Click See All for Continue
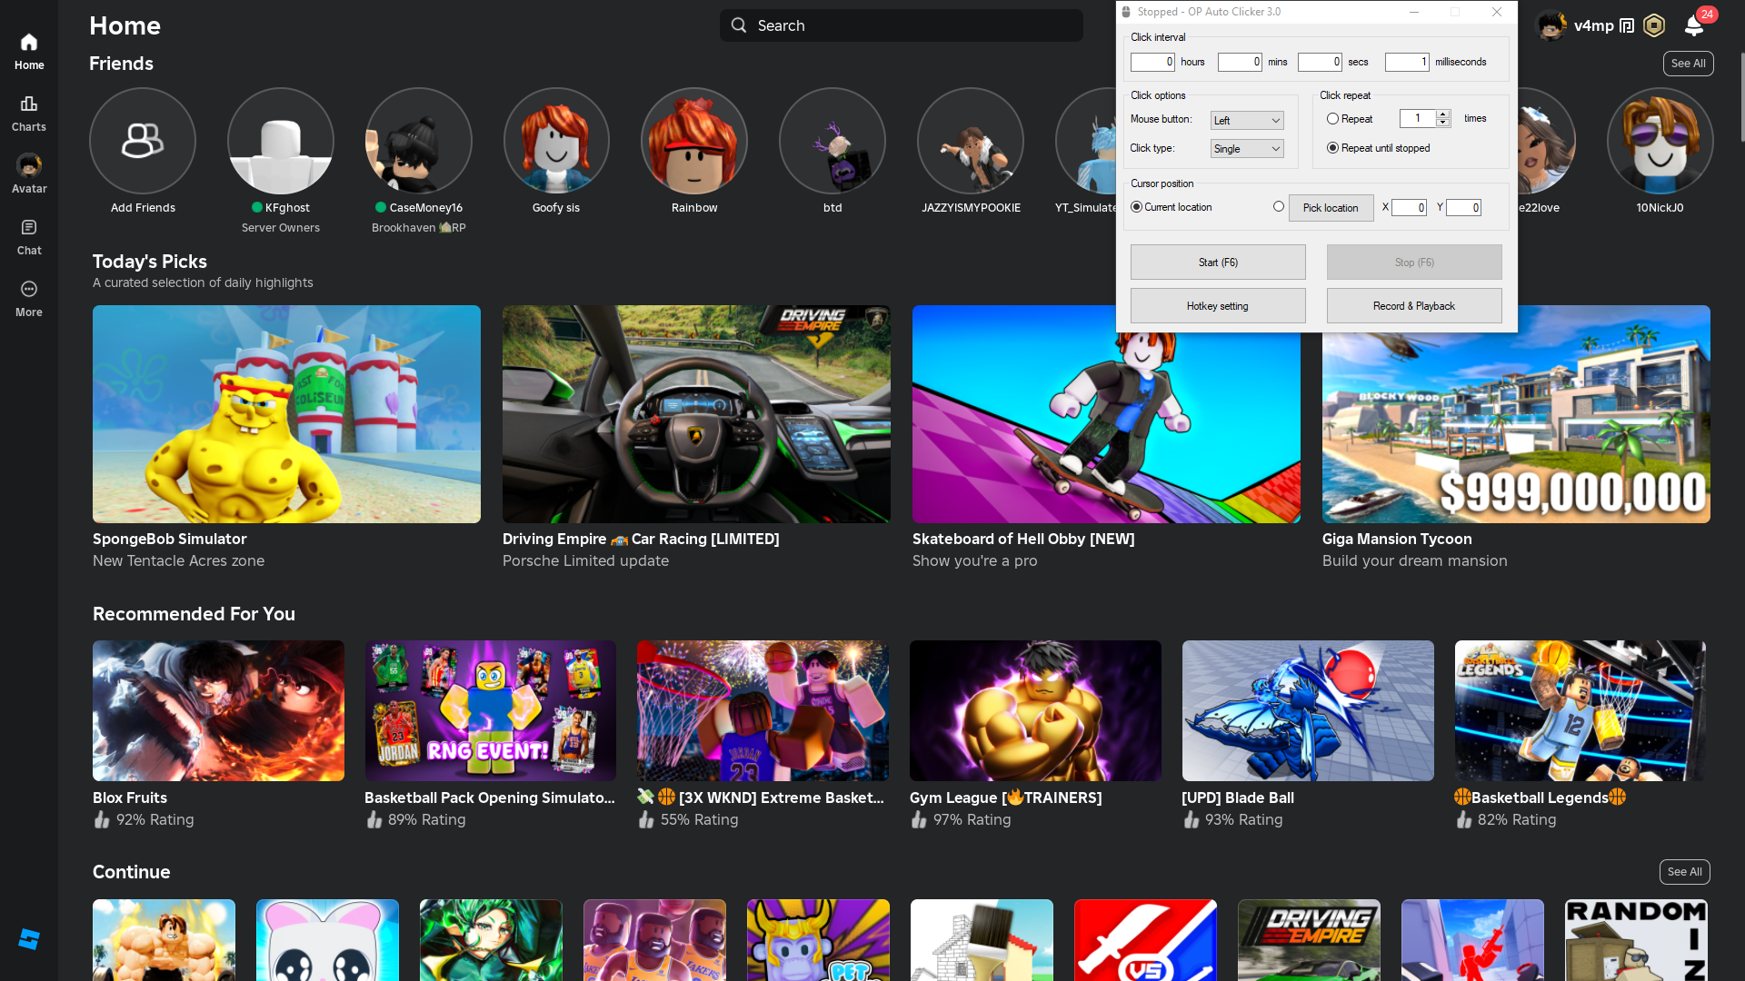The image size is (1745, 981). pos(1685,872)
